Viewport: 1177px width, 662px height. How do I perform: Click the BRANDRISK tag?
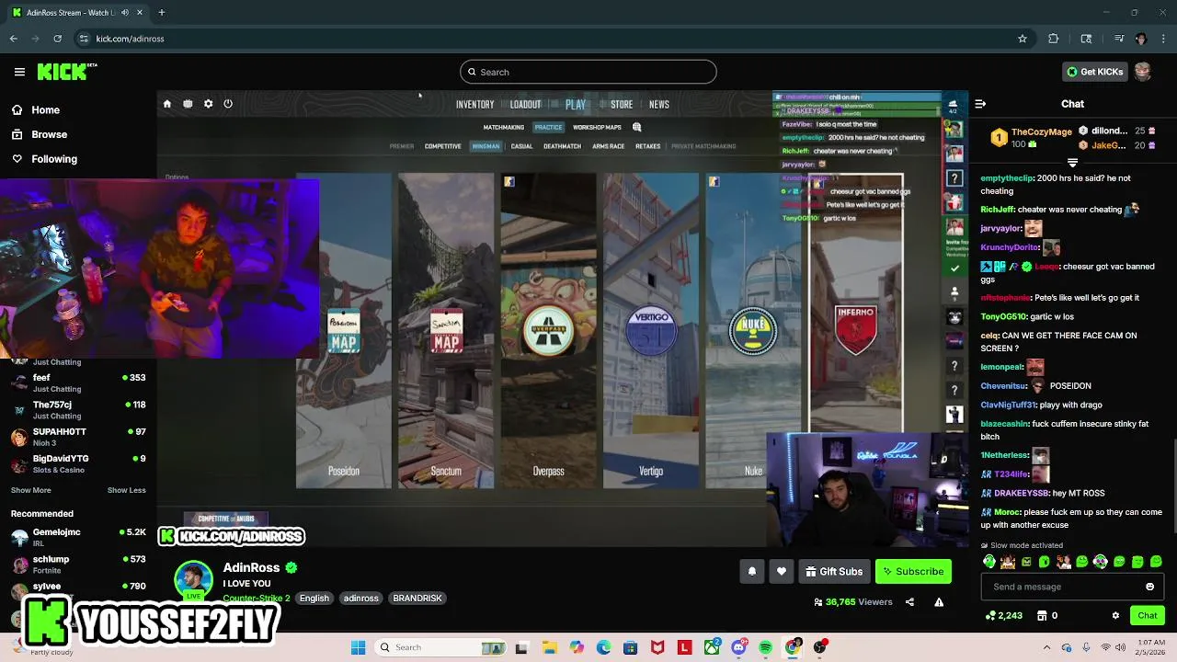click(417, 599)
